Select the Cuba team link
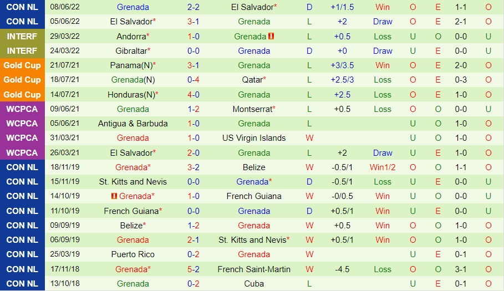 pos(254,283)
